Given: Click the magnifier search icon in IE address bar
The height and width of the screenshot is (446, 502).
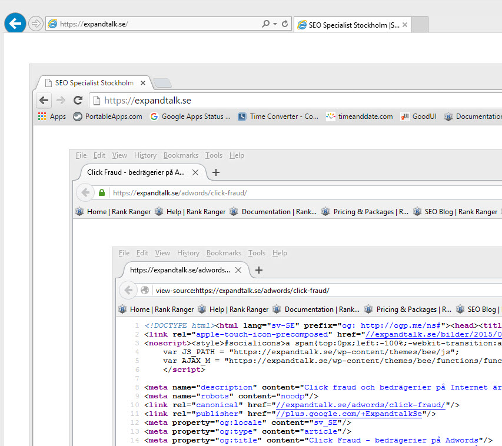Looking at the screenshot, I should click(x=265, y=24).
